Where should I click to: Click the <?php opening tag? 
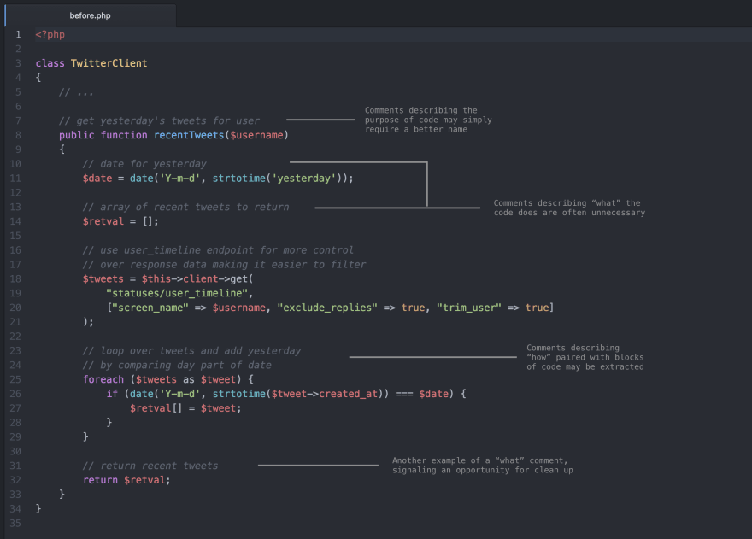click(50, 34)
